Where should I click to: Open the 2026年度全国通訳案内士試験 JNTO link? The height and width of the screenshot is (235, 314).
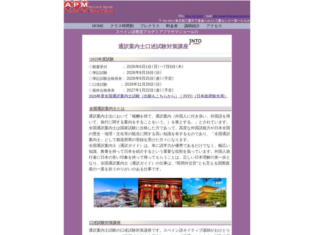pos(158,96)
